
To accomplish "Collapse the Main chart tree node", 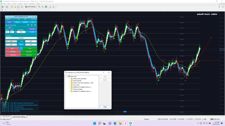I will coord(67,76).
